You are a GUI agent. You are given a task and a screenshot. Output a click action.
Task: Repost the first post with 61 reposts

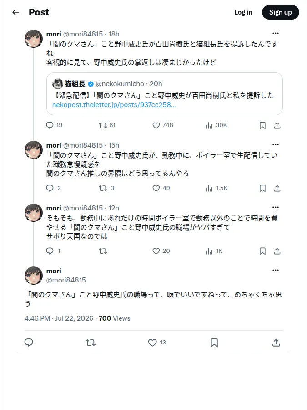point(107,126)
